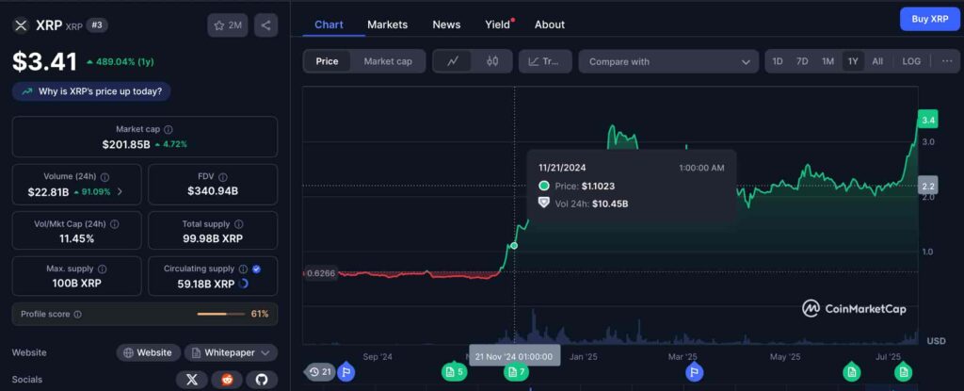Set the chart range to 1M
Image resolution: width=964 pixels, height=391 pixels.
click(x=827, y=61)
